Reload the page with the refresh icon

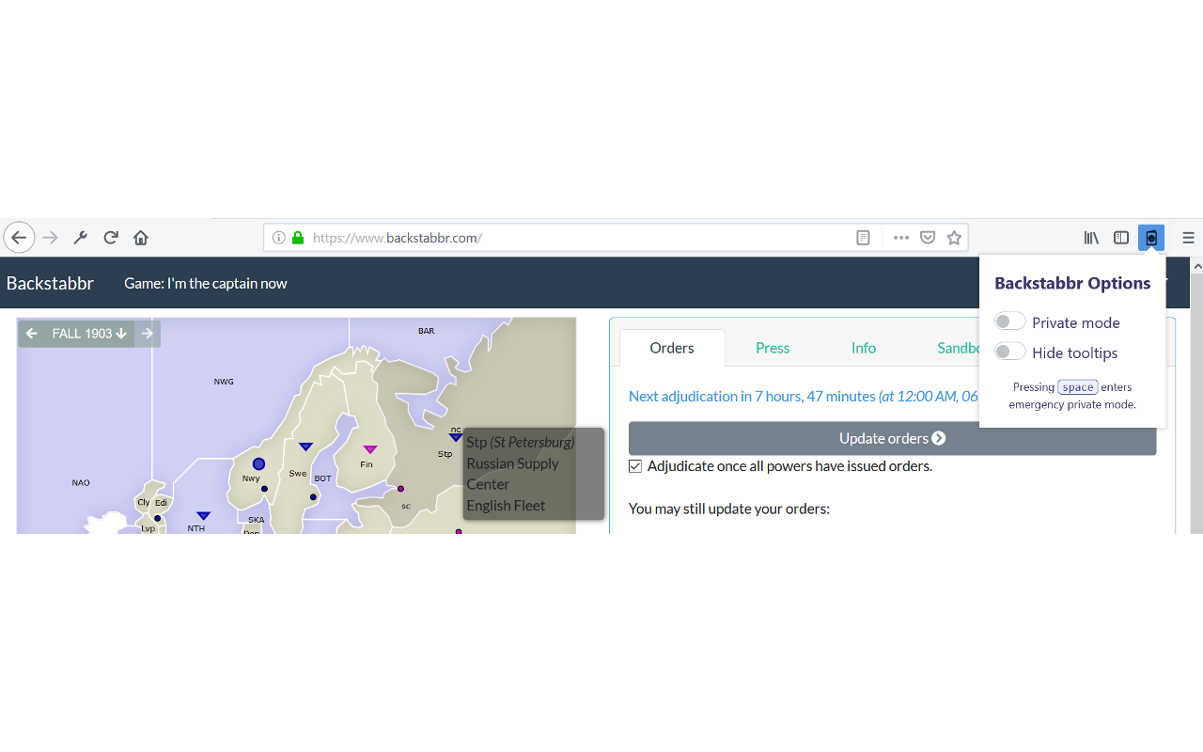[111, 238]
